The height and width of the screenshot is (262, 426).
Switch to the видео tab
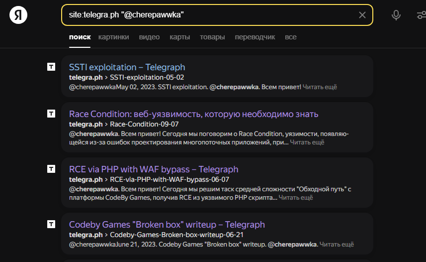[x=149, y=37]
